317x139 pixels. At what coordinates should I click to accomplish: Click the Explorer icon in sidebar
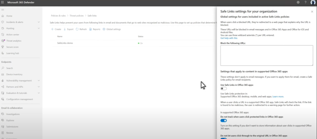(3, 120)
